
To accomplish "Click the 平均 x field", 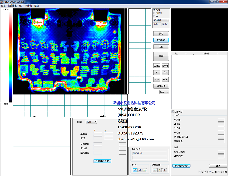I will coord(98,138).
